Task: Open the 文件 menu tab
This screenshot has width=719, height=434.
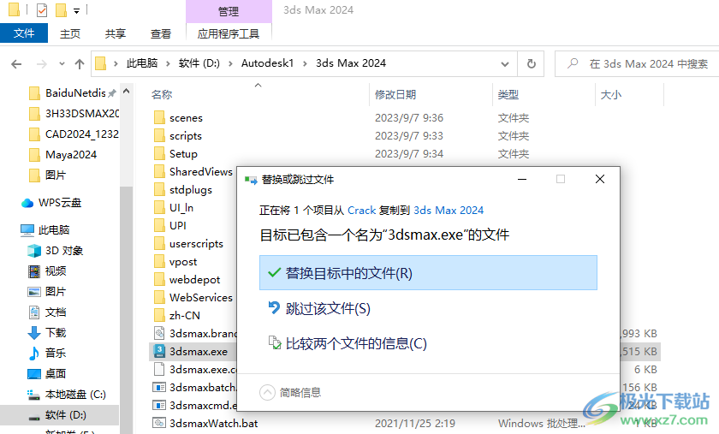Action: pos(24,33)
